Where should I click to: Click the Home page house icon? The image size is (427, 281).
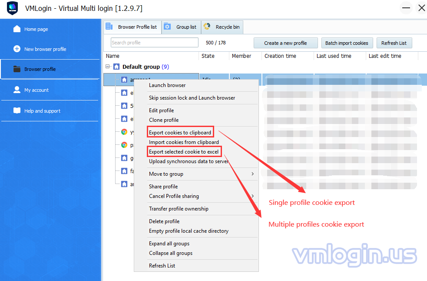[17, 29]
